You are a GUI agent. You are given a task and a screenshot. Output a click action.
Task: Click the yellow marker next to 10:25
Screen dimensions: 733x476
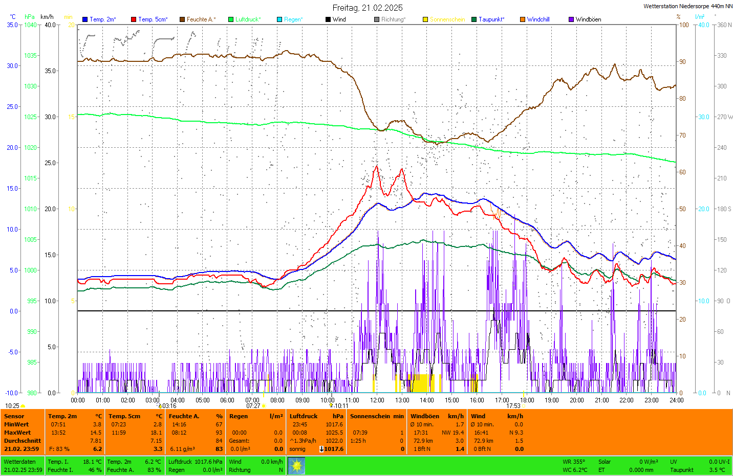point(23,406)
